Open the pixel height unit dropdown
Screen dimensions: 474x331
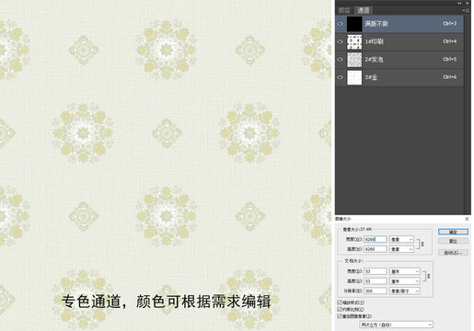coord(401,249)
